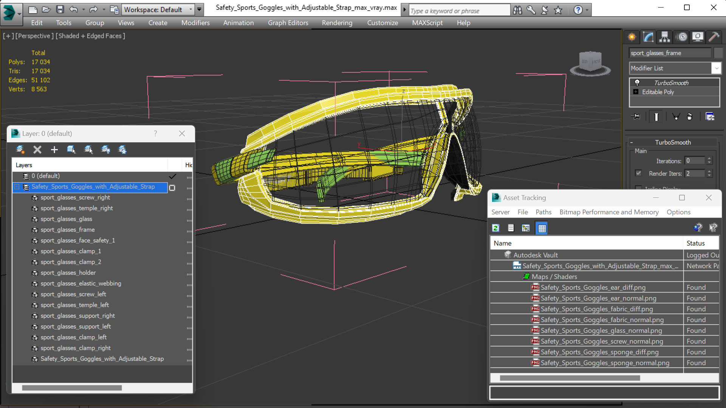Viewport: 726px width, 408px height.
Task: Click the Add new layer icon in Layers panel
Action: pyautogui.click(x=54, y=149)
